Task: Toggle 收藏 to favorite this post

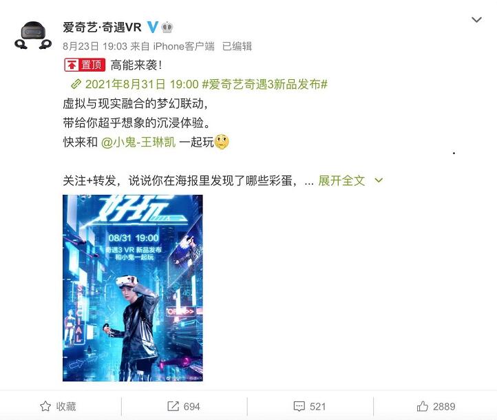Action: [x=58, y=406]
